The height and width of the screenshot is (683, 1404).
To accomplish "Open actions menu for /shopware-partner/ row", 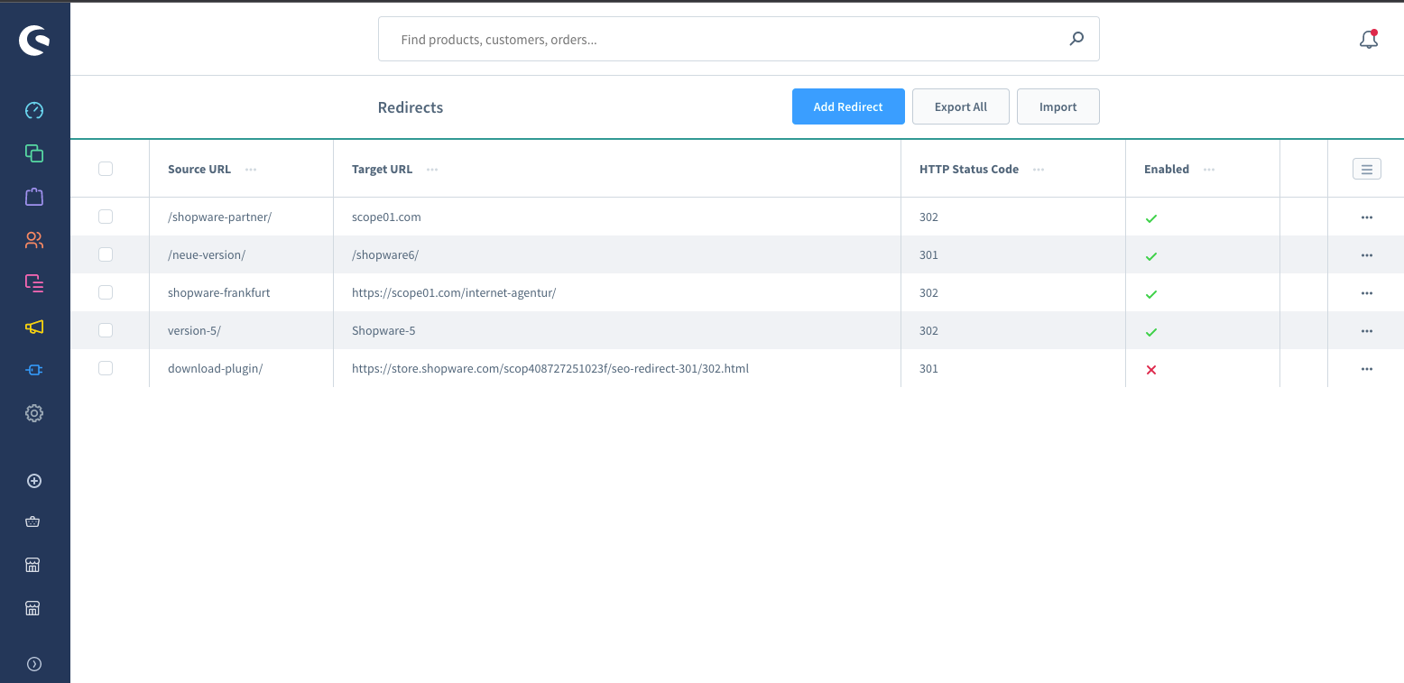I will (x=1366, y=217).
